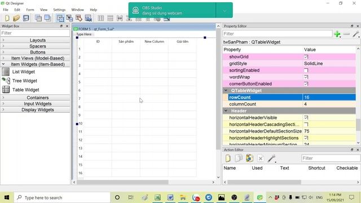Screen dimensions: 361x203
Task: Collapse the Header property group
Action: (x=226, y=111)
